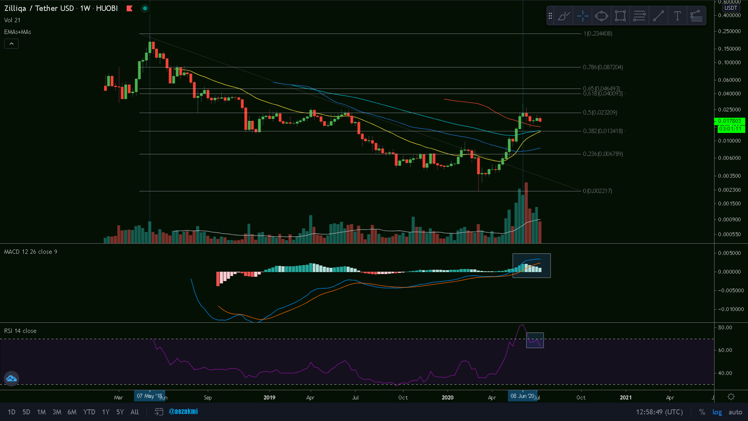Select the Trend Line tool
Image resolution: width=748 pixels, height=421 pixels.
point(658,16)
